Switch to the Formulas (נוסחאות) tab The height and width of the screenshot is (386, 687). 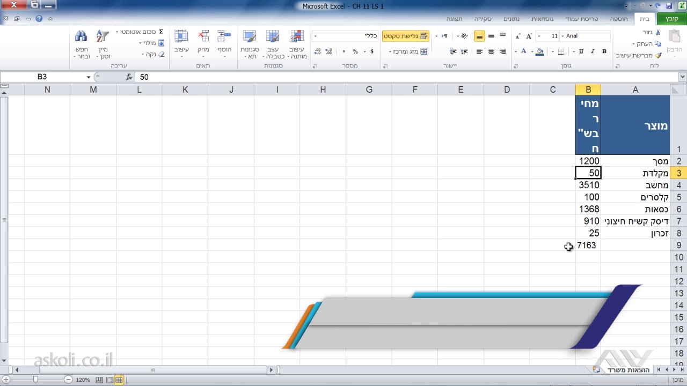pos(543,19)
